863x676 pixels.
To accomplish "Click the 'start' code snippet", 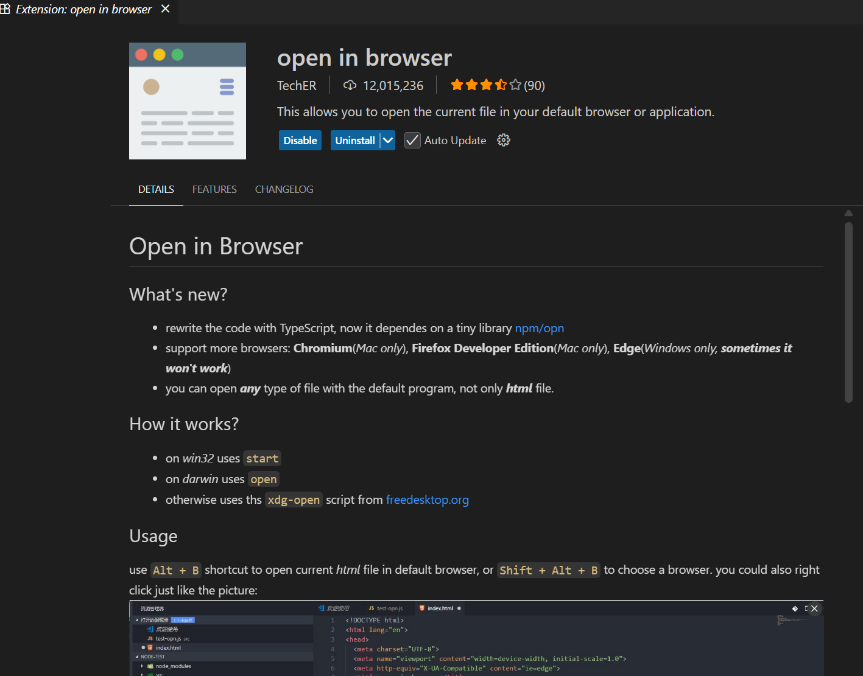I will click(x=262, y=458).
